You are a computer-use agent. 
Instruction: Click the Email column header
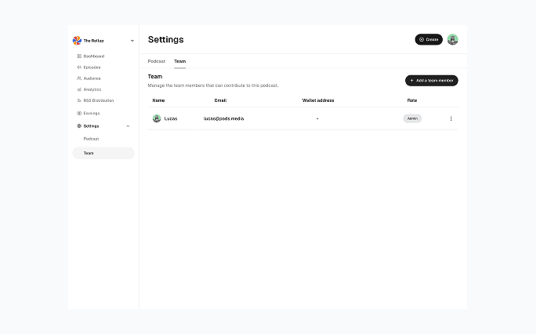220,100
